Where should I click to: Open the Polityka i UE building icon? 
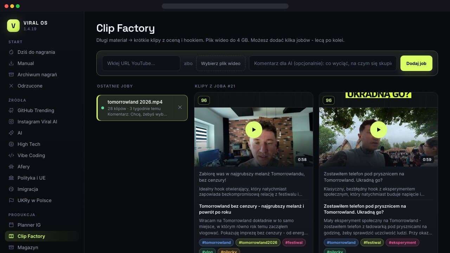(11, 178)
